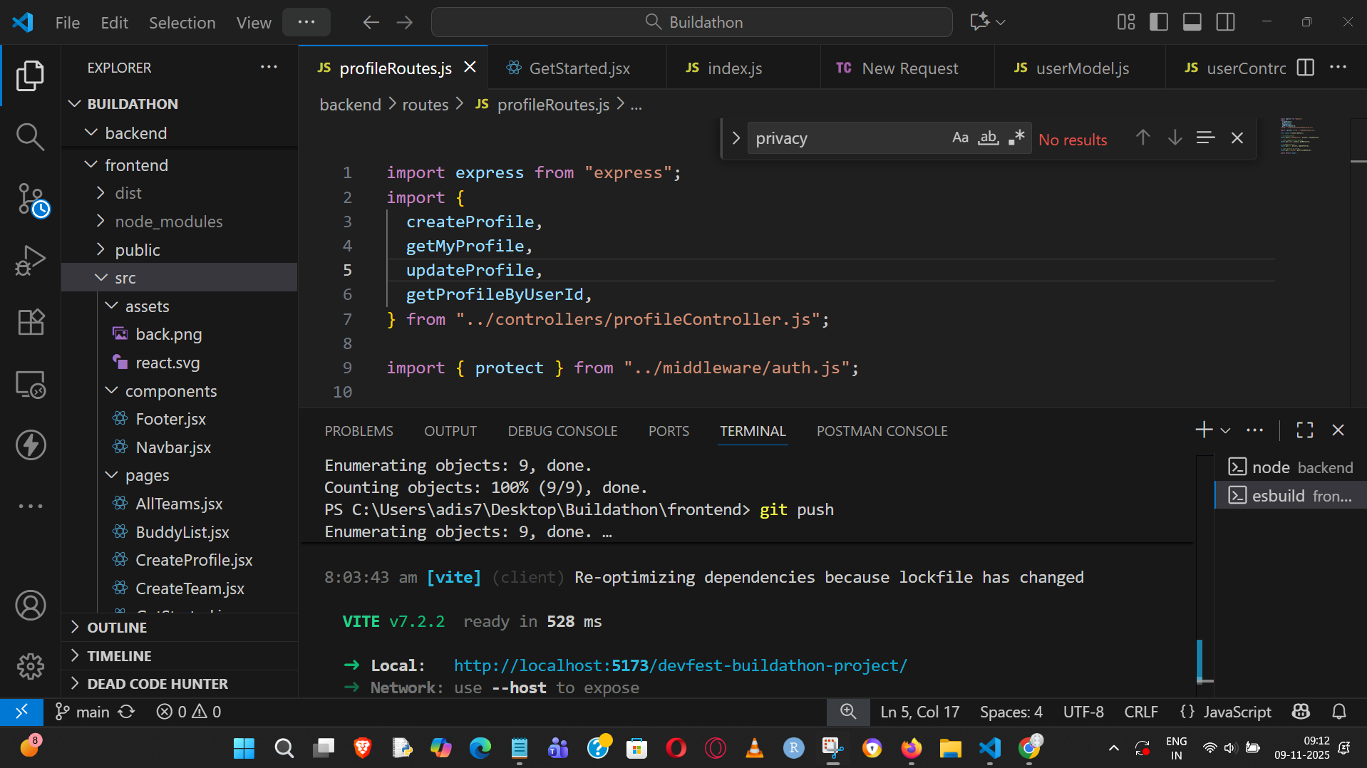Switch to the PROBLEMS panel tab
This screenshot has width=1367, height=768.
[358, 431]
